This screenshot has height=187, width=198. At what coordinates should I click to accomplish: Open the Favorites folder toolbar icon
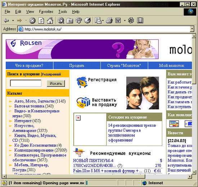(70, 21)
